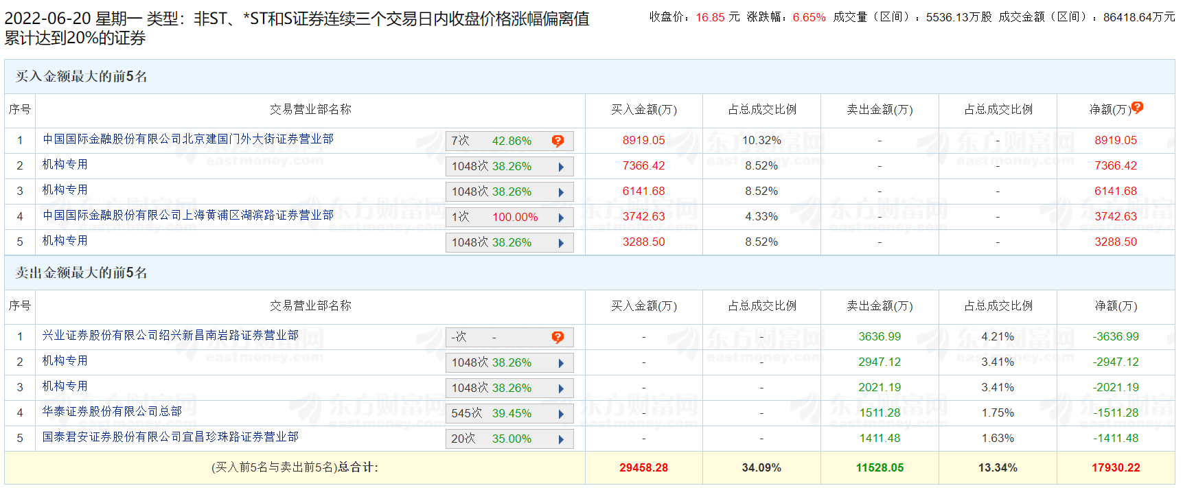Click the arrow in the 7366.42 buy row
The height and width of the screenshot is (488, 1183).
point(561,167)
